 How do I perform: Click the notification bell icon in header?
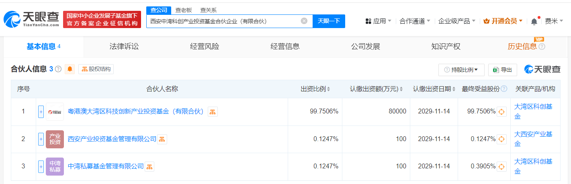(x=534, y=21)
